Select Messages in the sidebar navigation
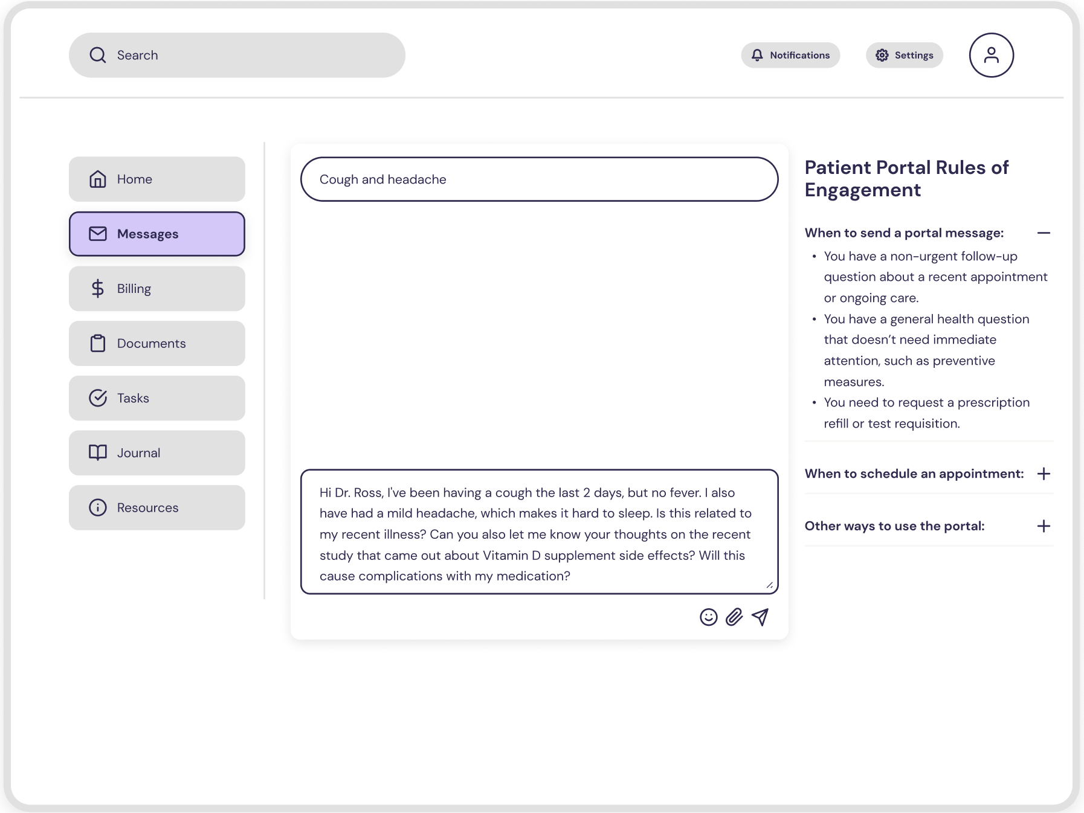 [157, 234]
